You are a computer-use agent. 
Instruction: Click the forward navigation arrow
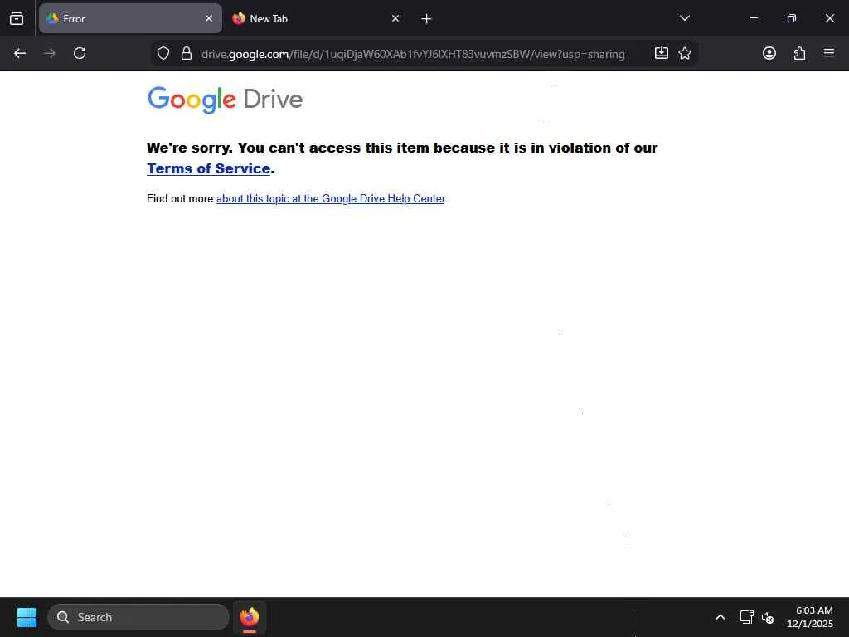[x=50, y=53]
